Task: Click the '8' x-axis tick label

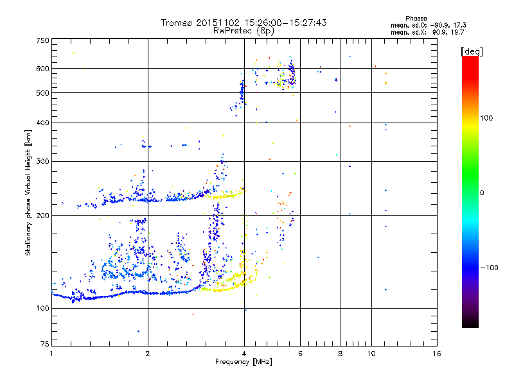Action: pos(341,354)
